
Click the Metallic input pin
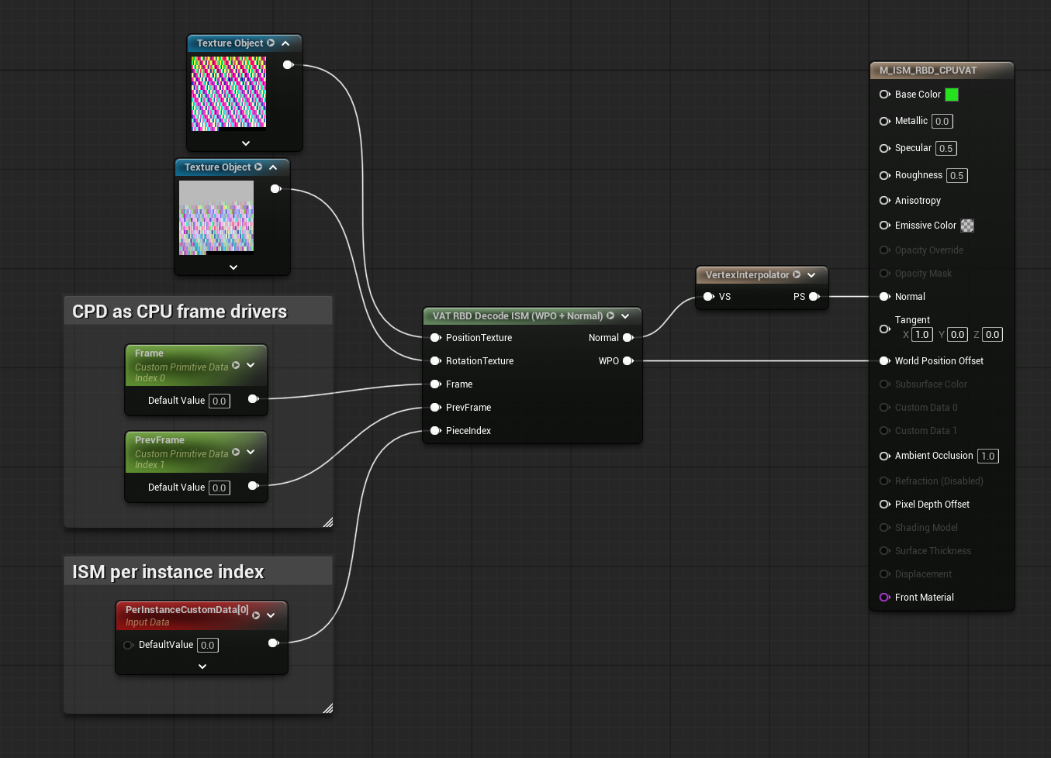(x=884, y=121)
